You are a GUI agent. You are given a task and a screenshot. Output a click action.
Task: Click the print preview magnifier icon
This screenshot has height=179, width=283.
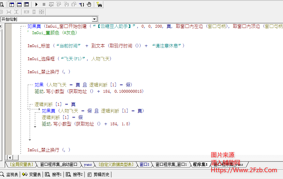coord(1,5)
